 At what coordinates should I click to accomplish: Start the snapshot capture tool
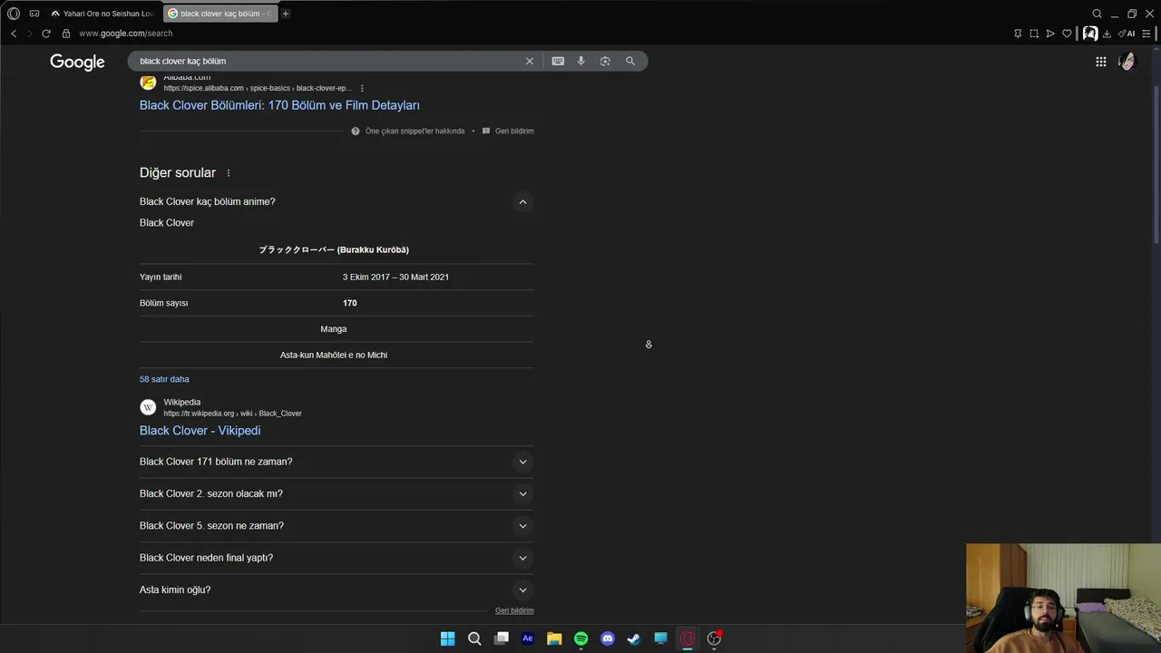(x=1034, y=34)
